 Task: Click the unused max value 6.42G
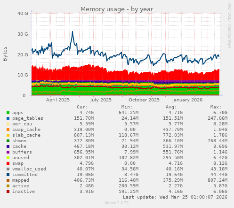220,158
